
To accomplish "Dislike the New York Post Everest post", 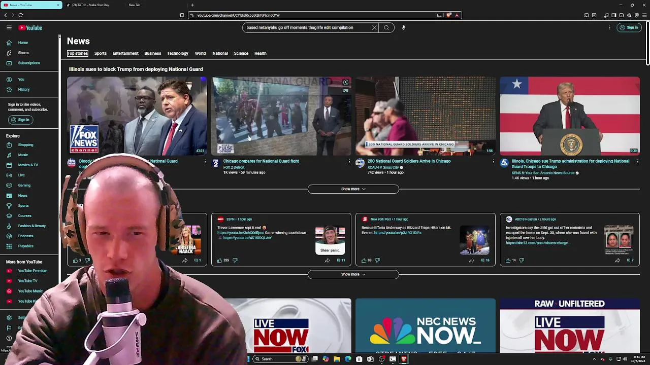I will coord(377,260).
